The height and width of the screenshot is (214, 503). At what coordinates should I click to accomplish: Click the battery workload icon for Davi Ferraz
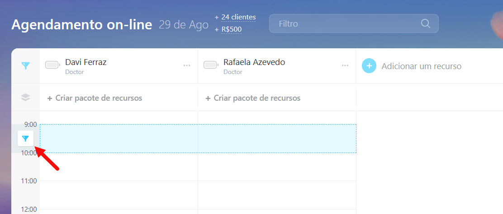point(52,65)
